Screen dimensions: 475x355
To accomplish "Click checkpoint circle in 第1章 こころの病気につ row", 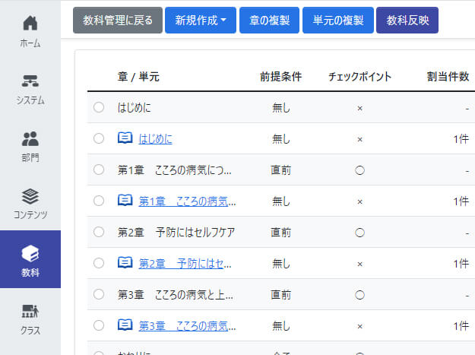I will tap(359, 170).
